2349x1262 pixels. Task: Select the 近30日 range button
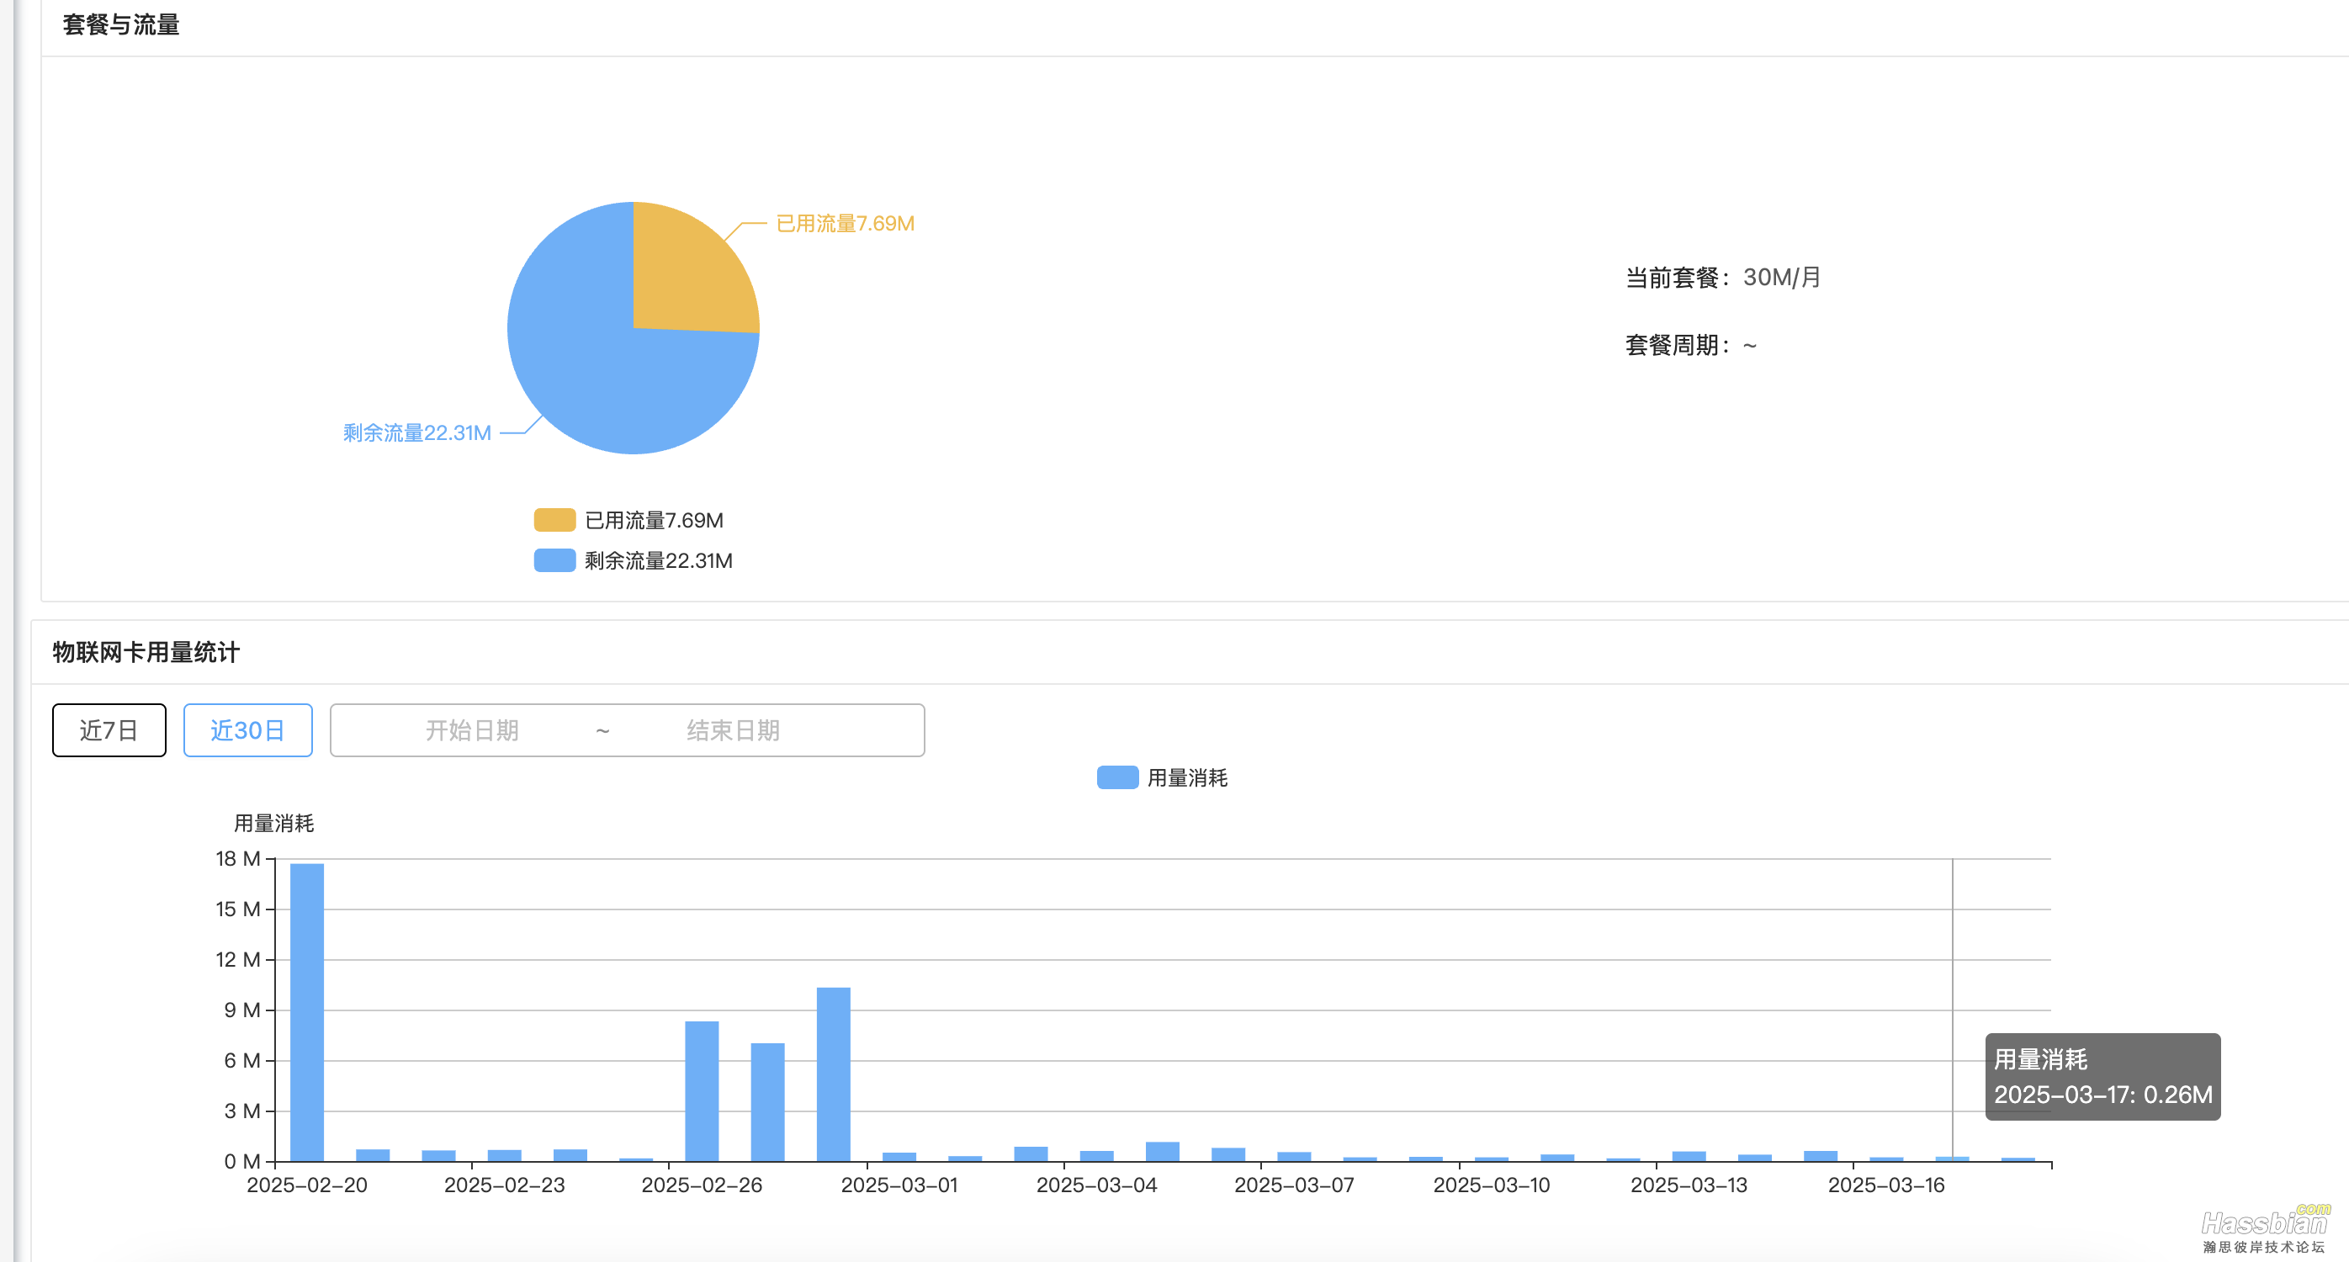tap(248, 729)
